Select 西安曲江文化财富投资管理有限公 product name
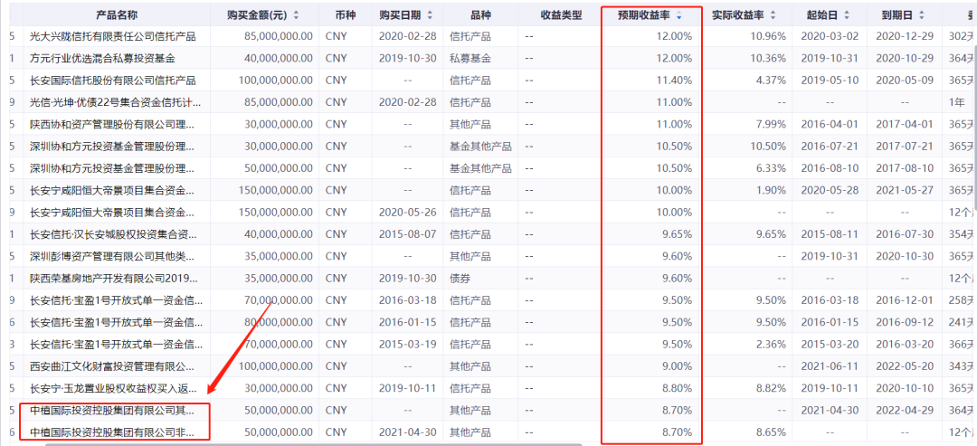Screen dimensions: 977x446 [x=112, y=366]
